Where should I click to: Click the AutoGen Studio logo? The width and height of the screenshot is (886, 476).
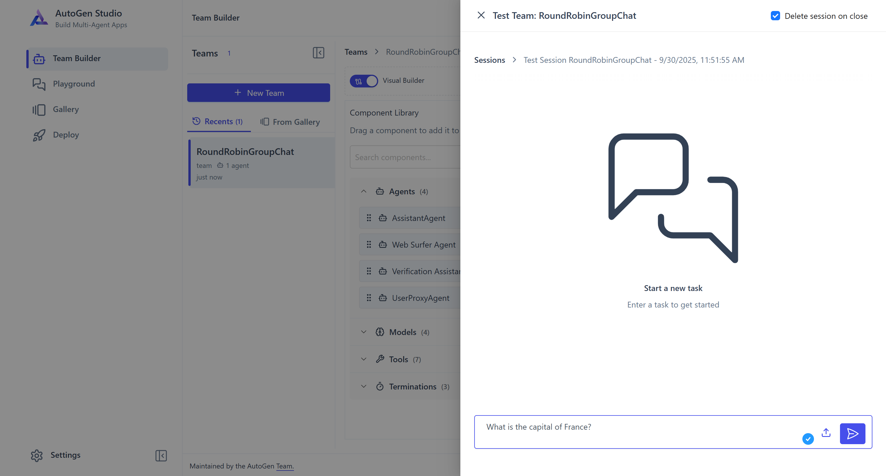pyautogui.click(x=39, y=18)
